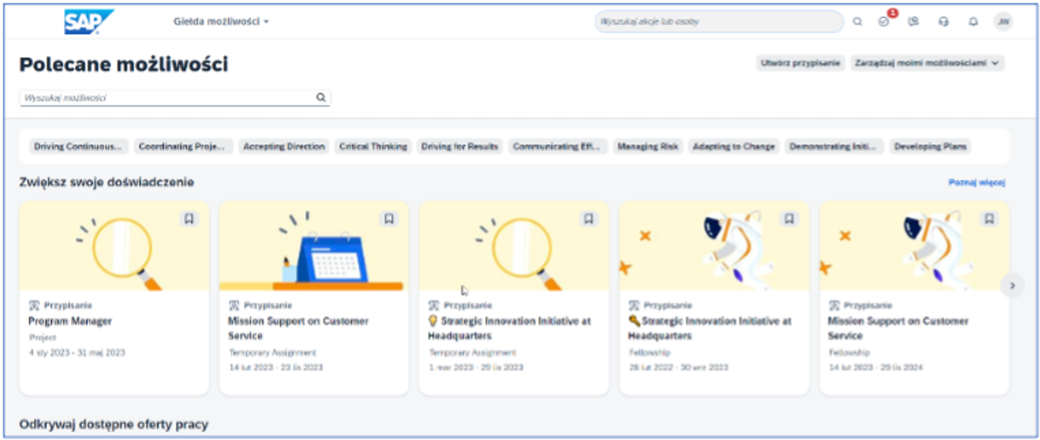The image size is (1040, 440).
Task: Click the header search magnifier icon
Action: (857, 22)
